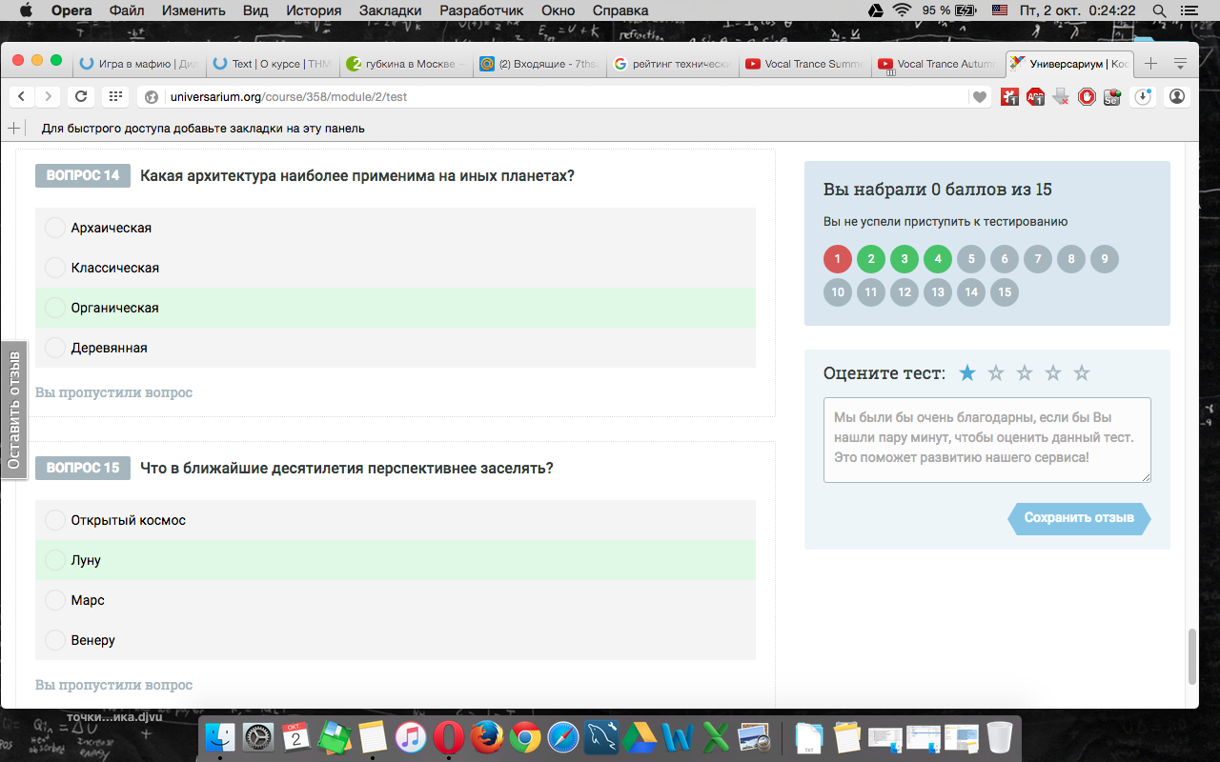
Task: Bookmark page with the heart icon
Action: [979, 97]
